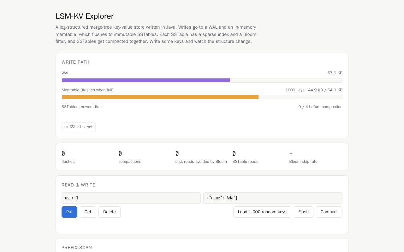404x252 pixels.
Task: Load 1,000 random keys
Action: tap(262, 212)
